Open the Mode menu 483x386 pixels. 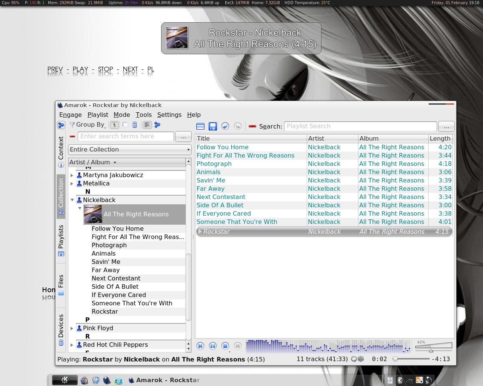(122, 115)
